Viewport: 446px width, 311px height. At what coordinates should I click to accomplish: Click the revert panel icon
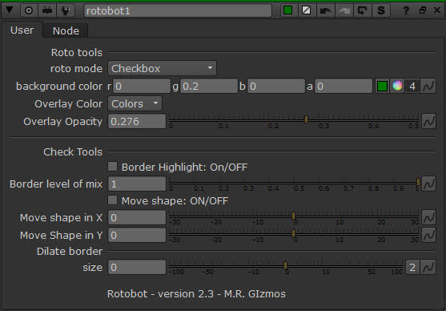(x=363, y=10)
